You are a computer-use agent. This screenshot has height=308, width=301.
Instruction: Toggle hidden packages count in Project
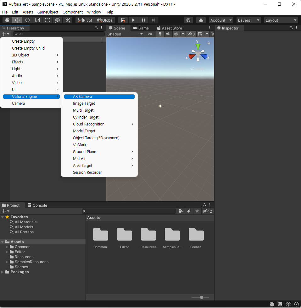208,211
